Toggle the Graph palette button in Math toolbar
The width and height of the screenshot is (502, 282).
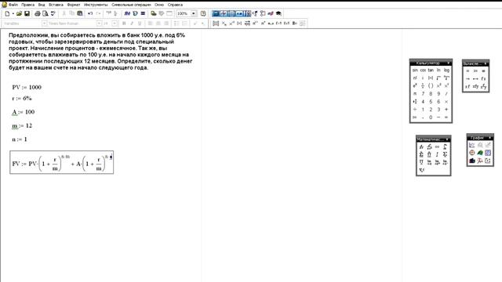point(224,13)
